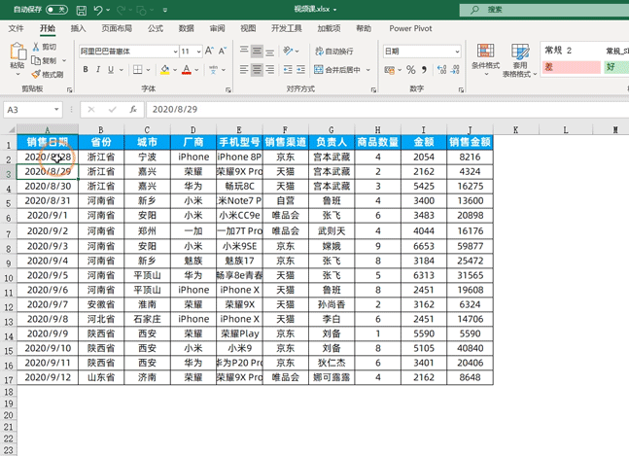Viewport: 629px width, 456px height.
Task: Open the Power Pivot tab
Action: [x=410, y=28]
